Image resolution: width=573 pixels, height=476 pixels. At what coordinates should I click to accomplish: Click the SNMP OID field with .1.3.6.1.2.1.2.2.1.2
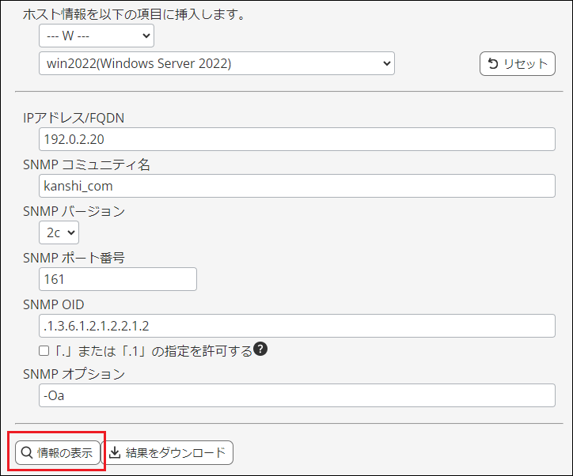[x=297, y=326]
